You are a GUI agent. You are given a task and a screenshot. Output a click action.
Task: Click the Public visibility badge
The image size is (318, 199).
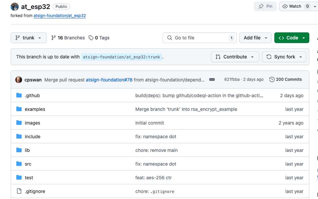click(x=61, y=7)
